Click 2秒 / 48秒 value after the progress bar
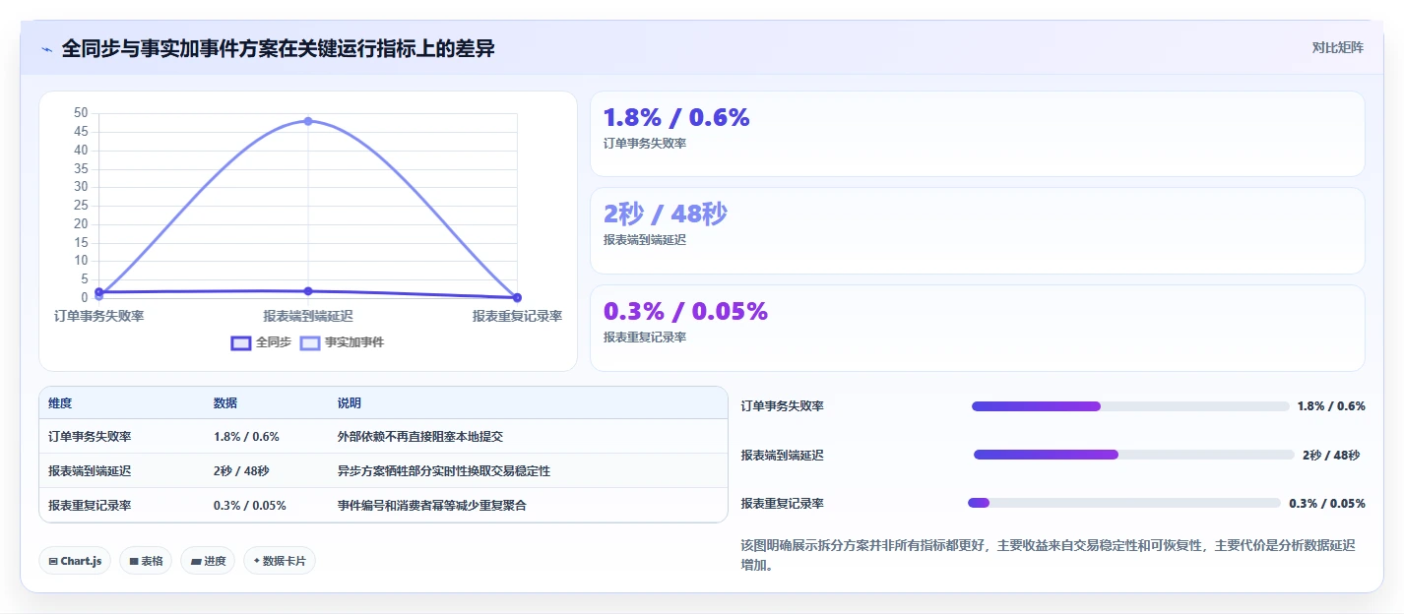 coord(1331,455)
